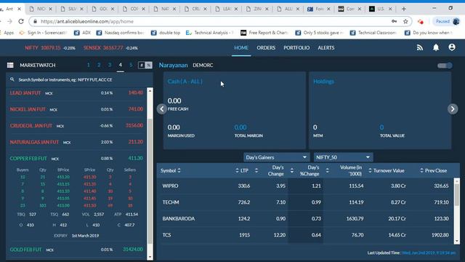Go to the HOME tab
The image size is (465, 262).
[241, 48]
